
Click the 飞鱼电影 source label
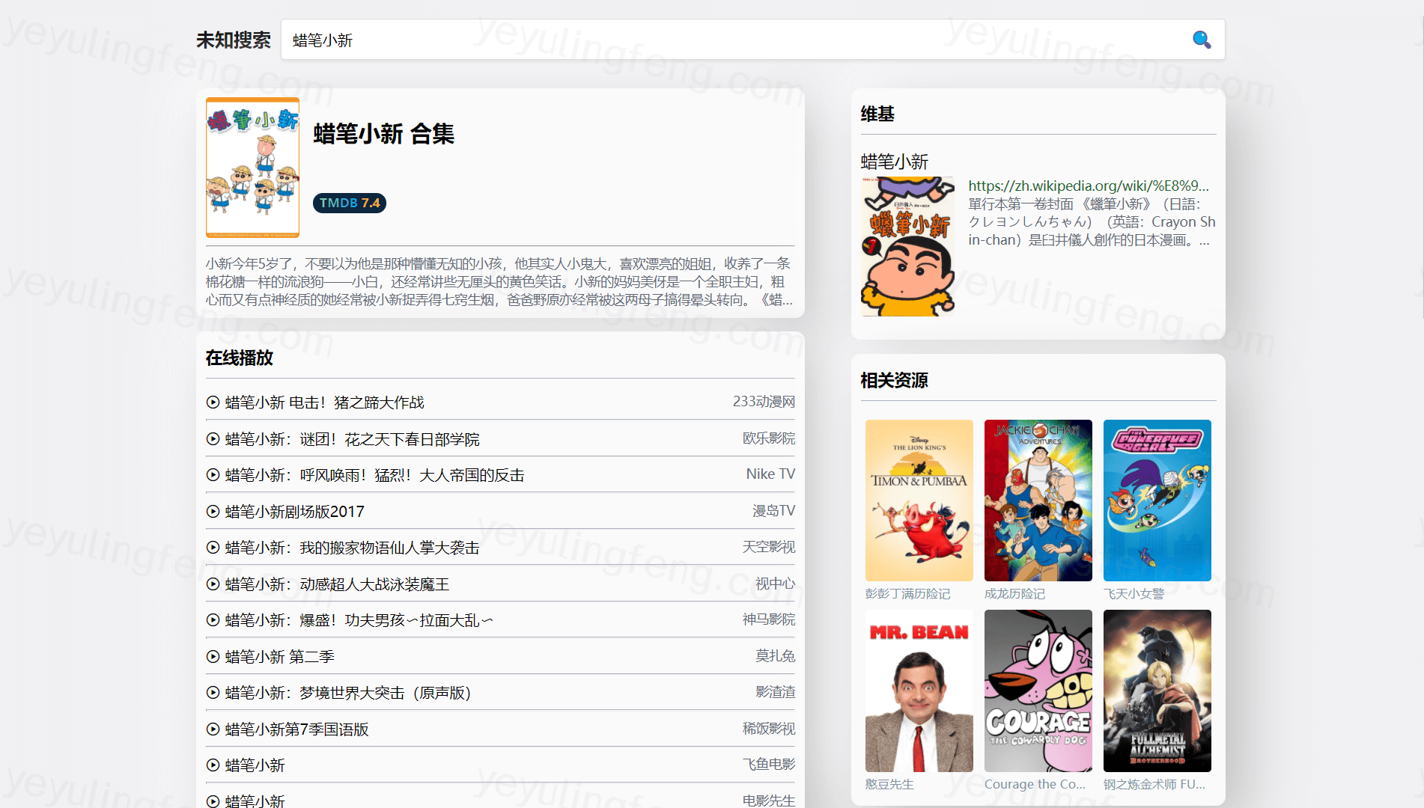[x=769, y=765]
